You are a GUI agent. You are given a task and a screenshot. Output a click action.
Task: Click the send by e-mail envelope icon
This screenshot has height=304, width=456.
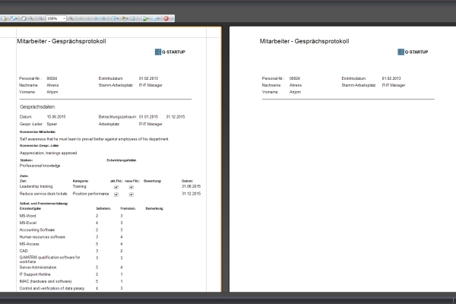(x=155, y=18)
